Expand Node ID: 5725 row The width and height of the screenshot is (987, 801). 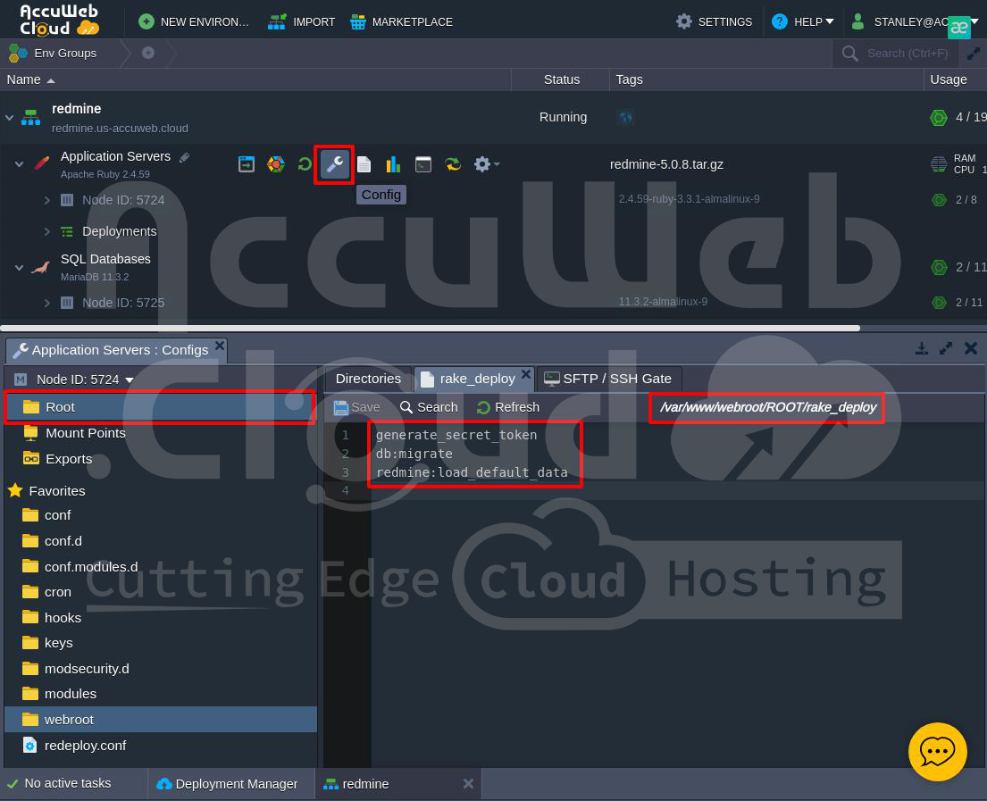tap(47, 303)
